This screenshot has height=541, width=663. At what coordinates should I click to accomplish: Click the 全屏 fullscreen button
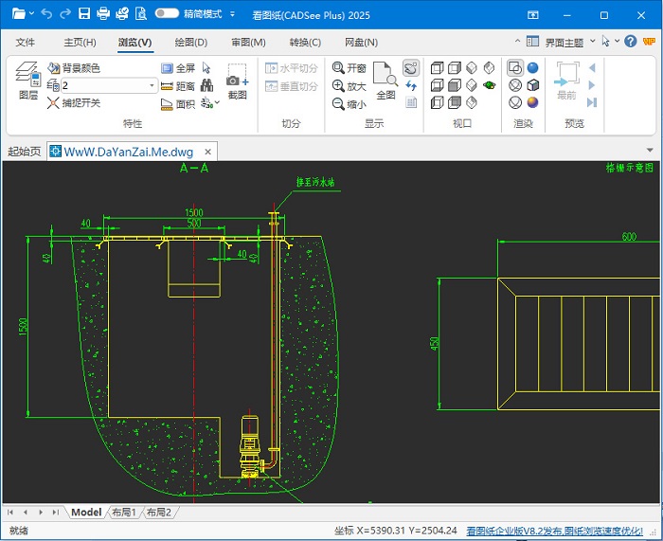178,68
